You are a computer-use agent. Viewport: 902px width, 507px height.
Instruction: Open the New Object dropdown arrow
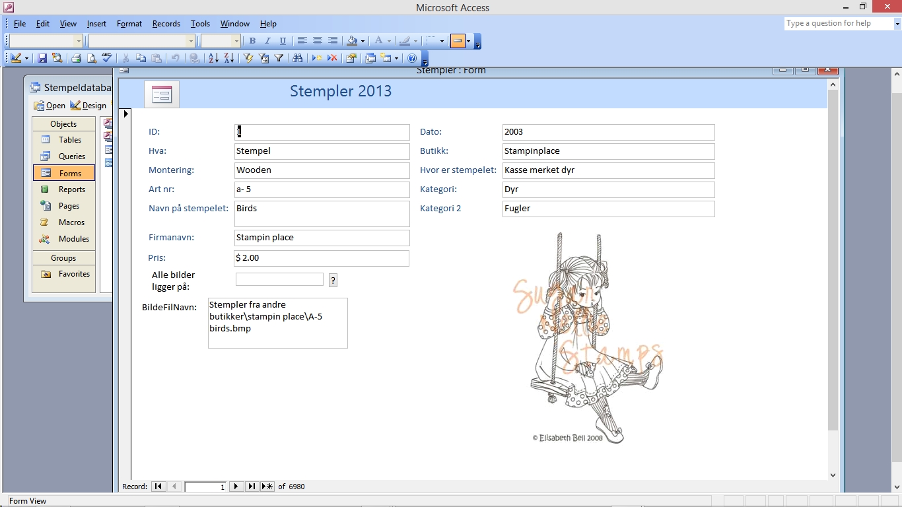point(396,58)
